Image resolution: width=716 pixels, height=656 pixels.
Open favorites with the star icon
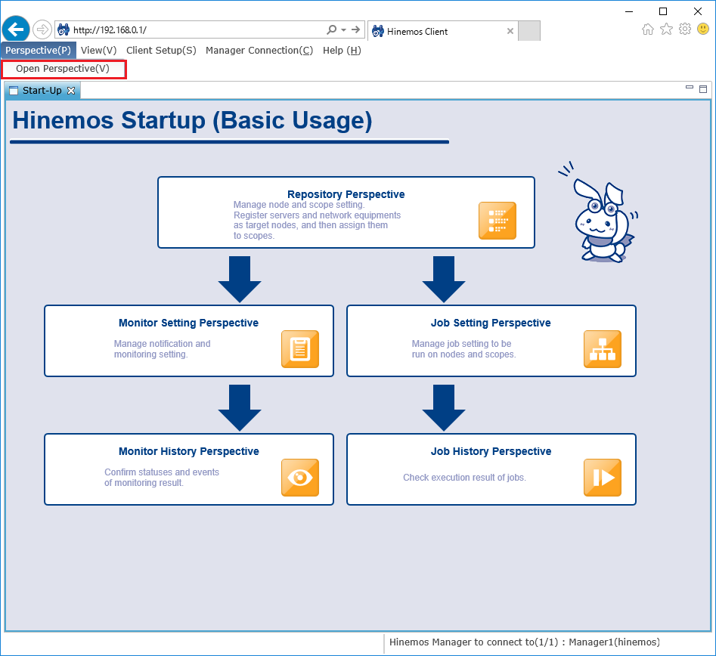tap(667, 29)
